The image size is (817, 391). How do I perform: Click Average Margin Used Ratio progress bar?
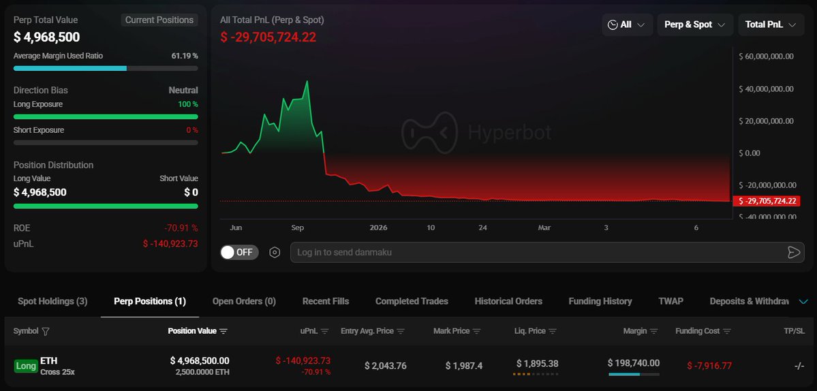106,68
